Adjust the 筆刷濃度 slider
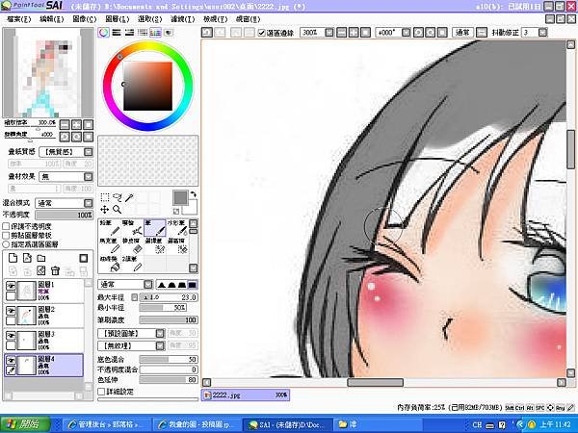This screenshot has height=433, width=578. (x=169, y=320)
